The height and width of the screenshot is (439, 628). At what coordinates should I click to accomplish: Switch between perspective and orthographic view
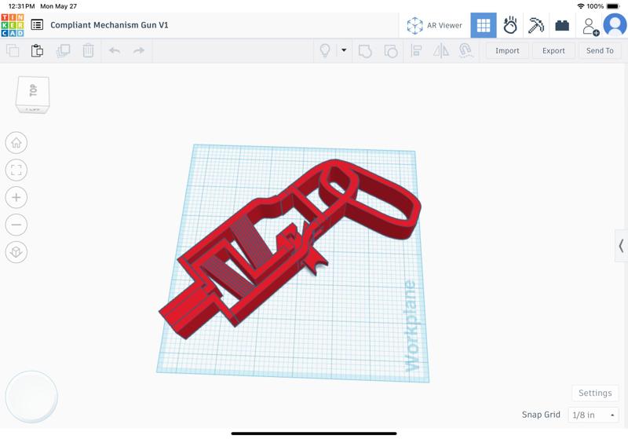point(16,252)
